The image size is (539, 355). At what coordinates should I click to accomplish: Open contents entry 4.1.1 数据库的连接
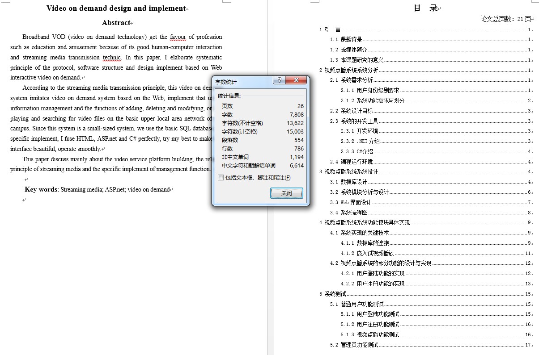[x=436, y=243]
